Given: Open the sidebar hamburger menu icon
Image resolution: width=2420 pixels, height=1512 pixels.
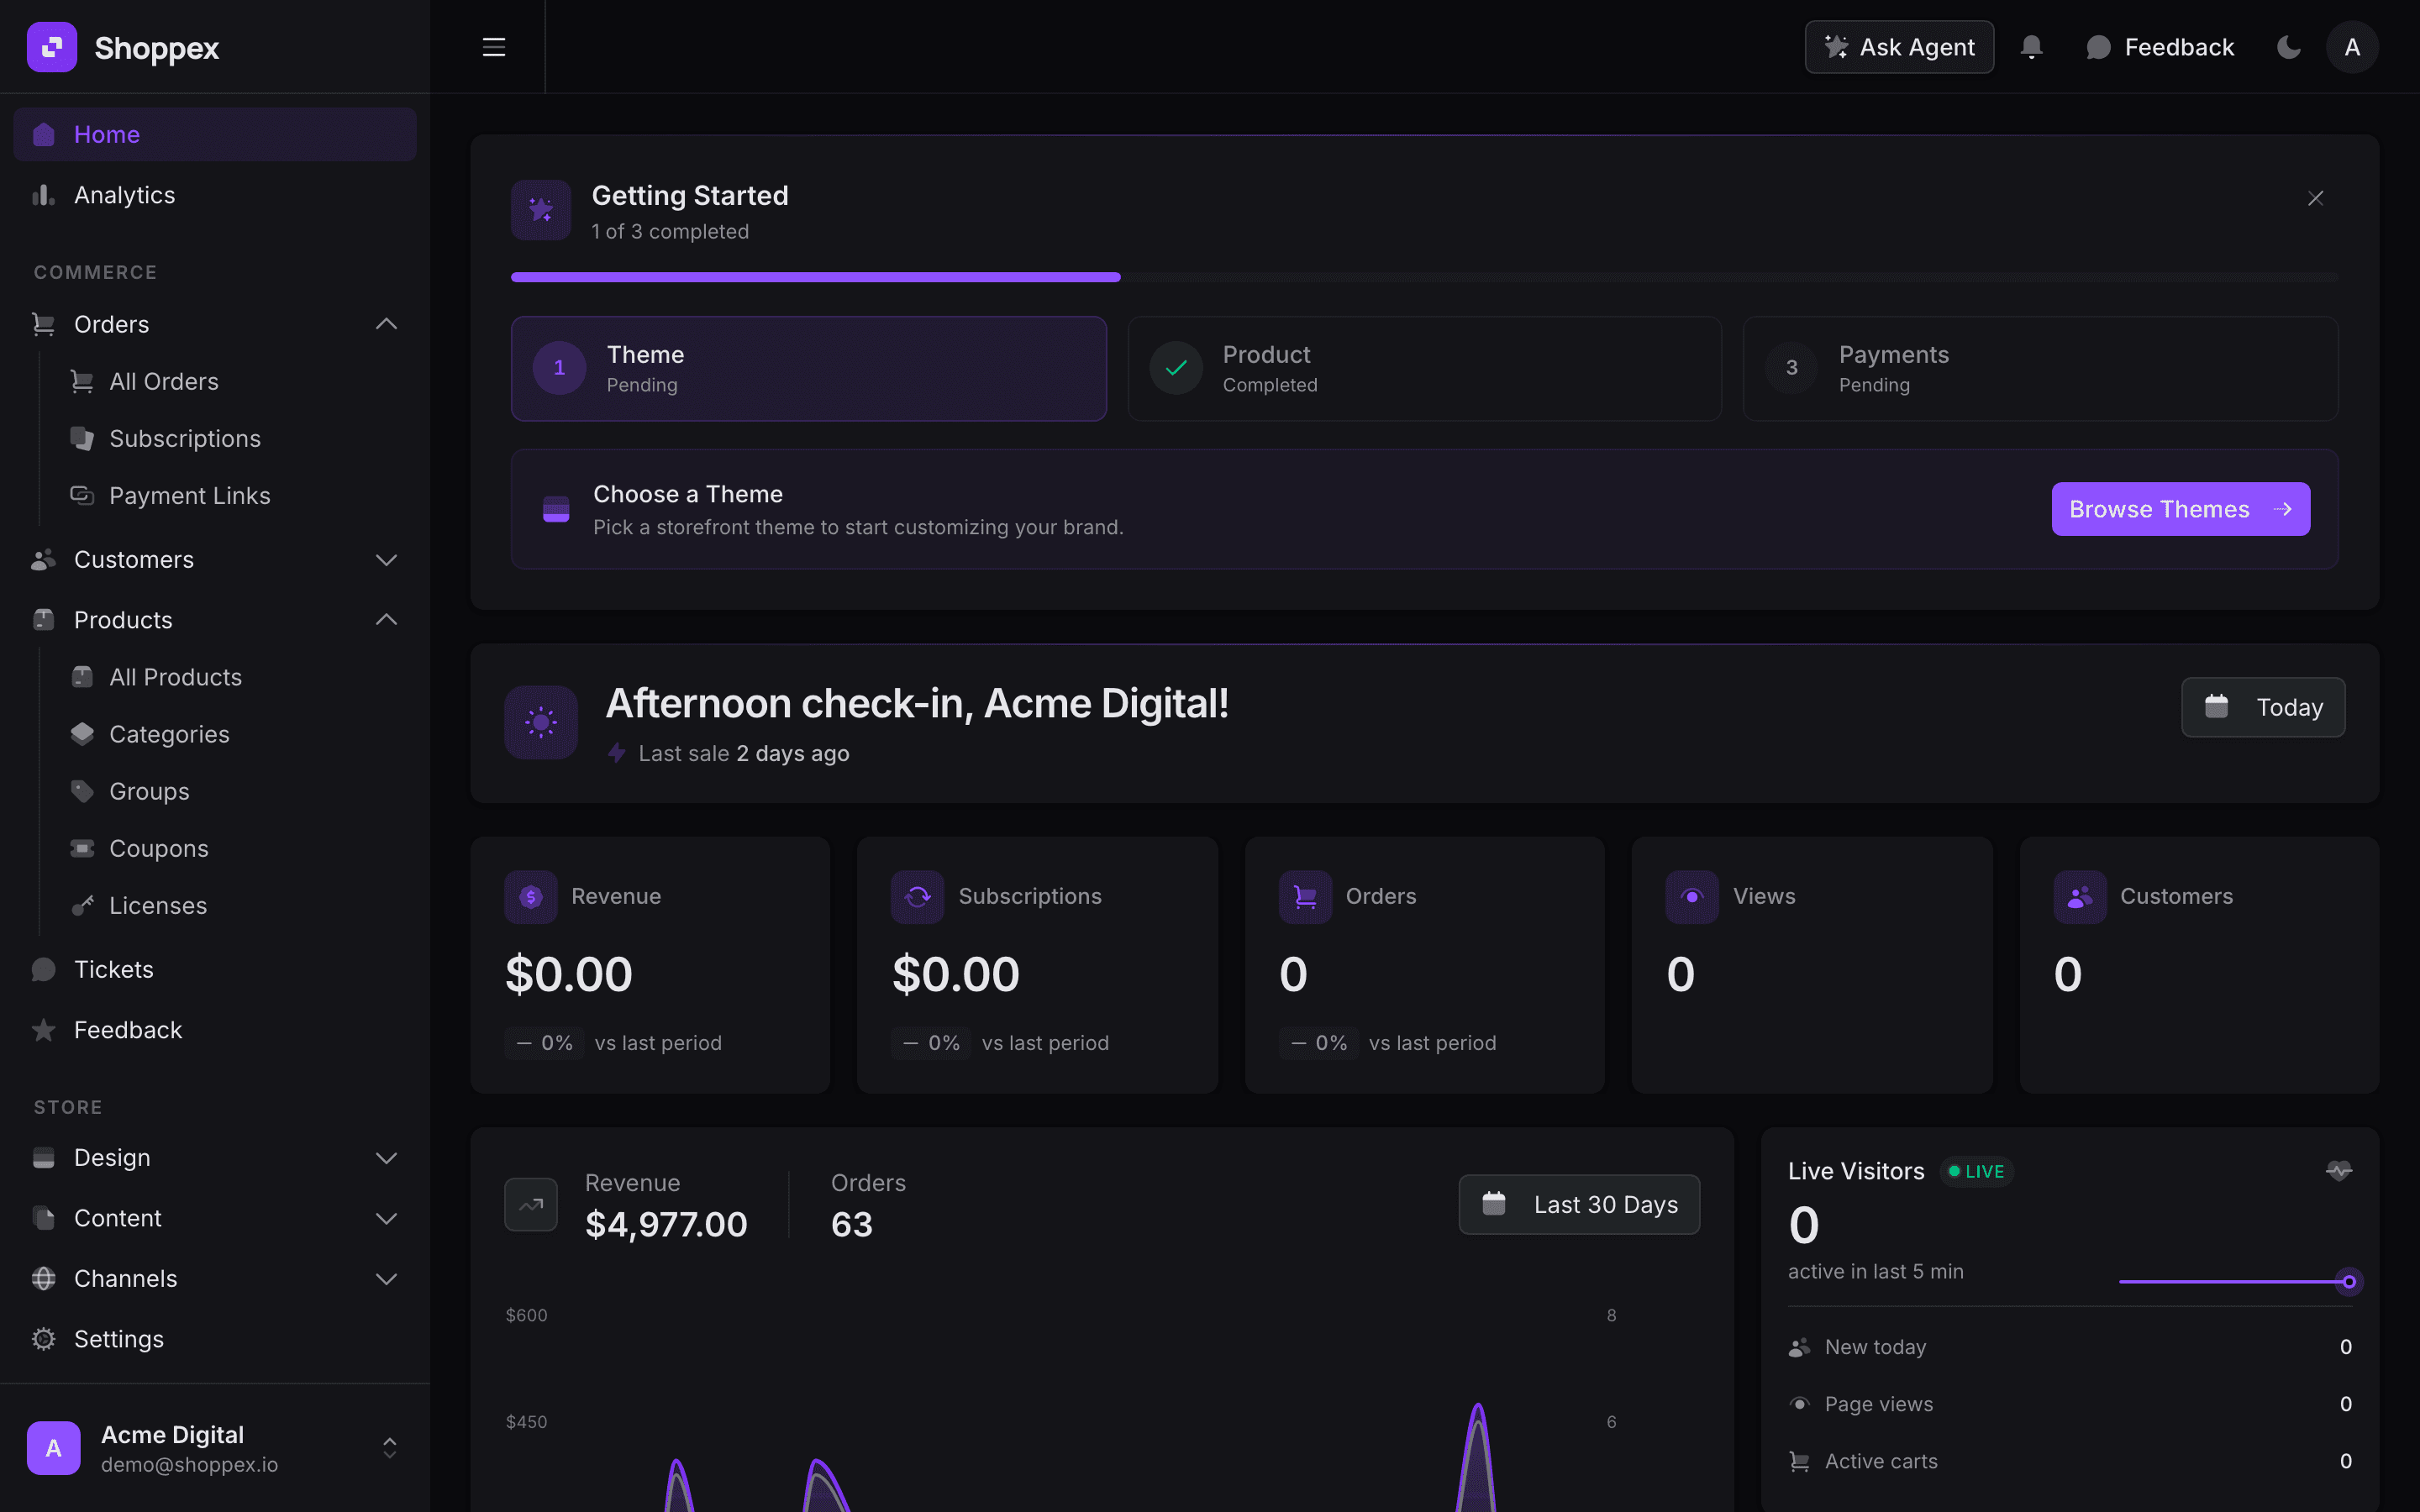Looking at the screenshot, I should tap(494, 46).
